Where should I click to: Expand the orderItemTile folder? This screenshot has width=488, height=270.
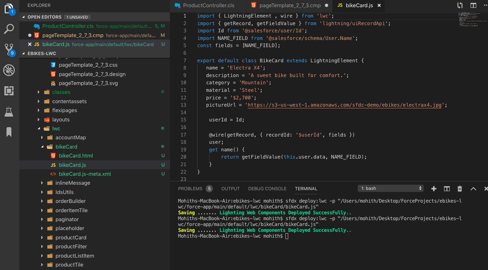(x=42, y=210)
